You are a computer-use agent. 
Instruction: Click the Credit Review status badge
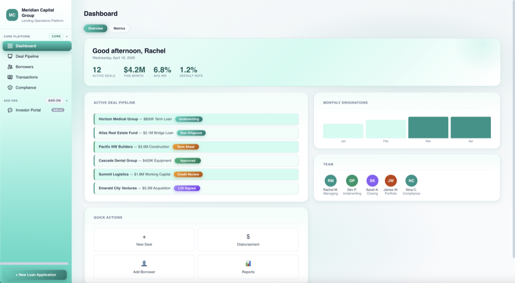(188, 175)
